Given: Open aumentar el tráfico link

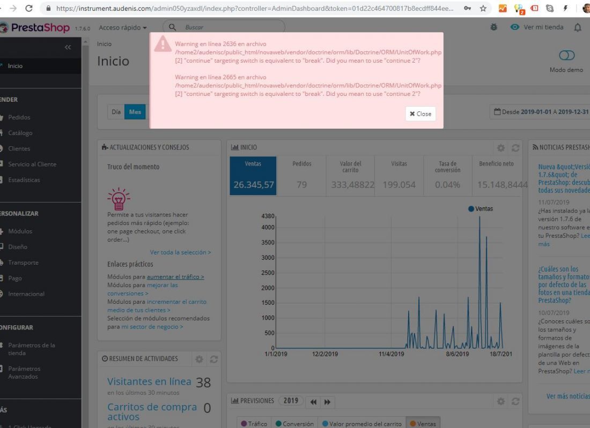Looking at the screenshot, I should point(175,277).
